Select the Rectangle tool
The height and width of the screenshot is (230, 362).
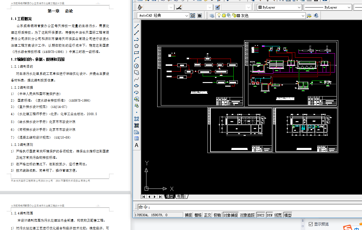click(137, 53)
